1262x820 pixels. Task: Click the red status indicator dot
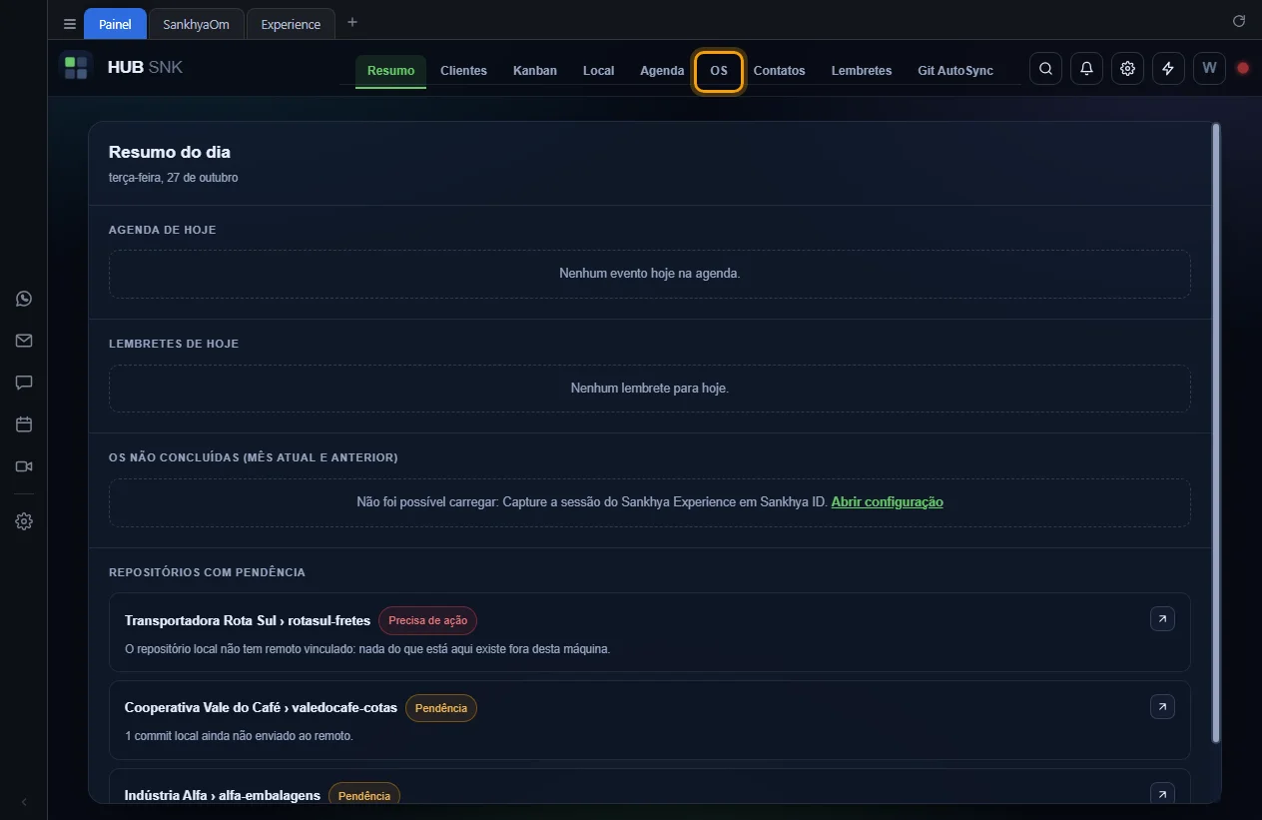[1243, 69]
